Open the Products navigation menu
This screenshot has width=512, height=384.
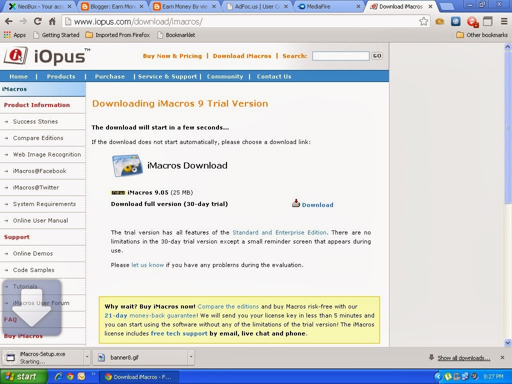(61, 76)
